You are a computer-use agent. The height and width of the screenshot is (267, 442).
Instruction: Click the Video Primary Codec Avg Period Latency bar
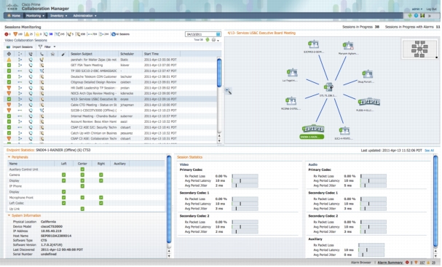pos(245,181)
